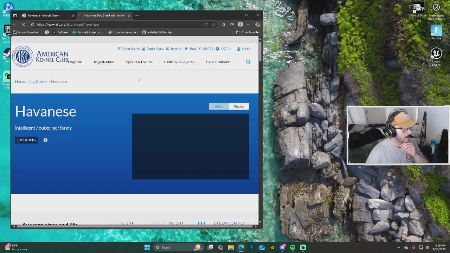Expand the Expert Advice menu
Viewport: 450px width, 253px height.
[218, 62]
